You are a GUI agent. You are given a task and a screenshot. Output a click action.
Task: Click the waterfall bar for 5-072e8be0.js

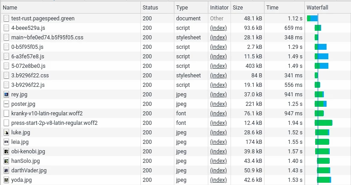[x=322, y=66]
